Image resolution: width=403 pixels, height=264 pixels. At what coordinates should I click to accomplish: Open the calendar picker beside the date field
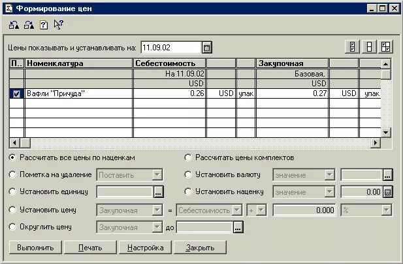[x=207, y=48]
